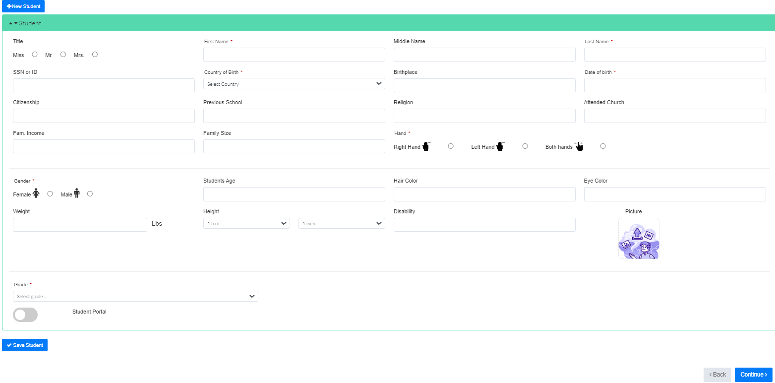The image size is (775, 383).
Task: Click the Save Student button
Action: (25, 345)
